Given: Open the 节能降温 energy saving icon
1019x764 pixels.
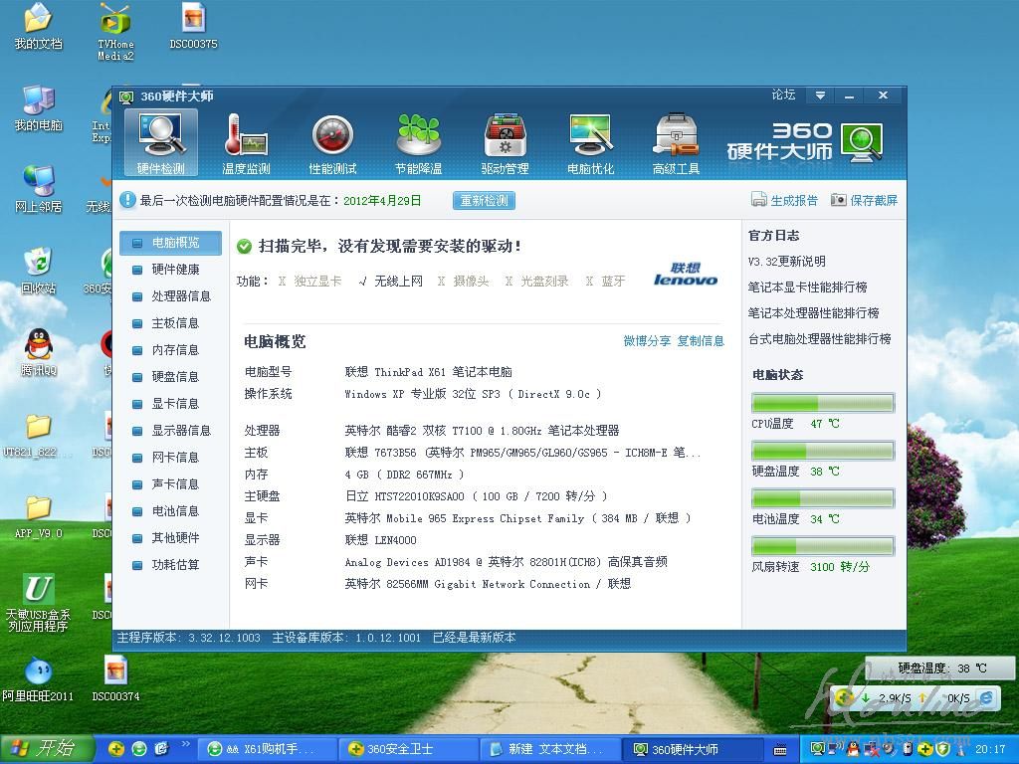Looking at the screenshot, I should [419, 142].
